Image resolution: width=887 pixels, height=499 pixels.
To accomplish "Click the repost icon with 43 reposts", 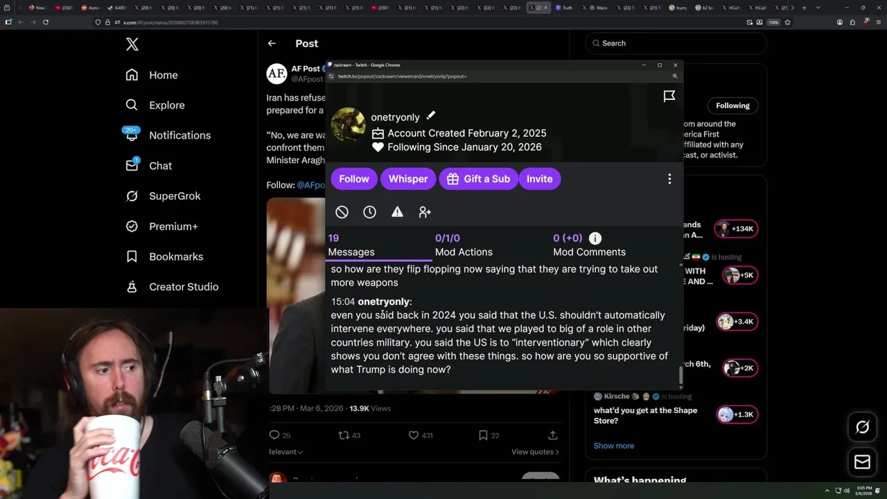I will tap(343, 435).
